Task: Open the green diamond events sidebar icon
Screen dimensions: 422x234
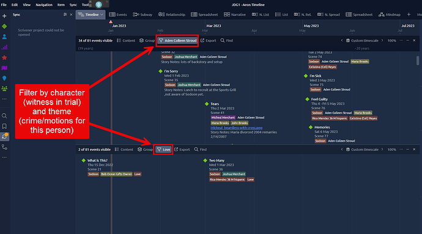Action: click(4, 26)
